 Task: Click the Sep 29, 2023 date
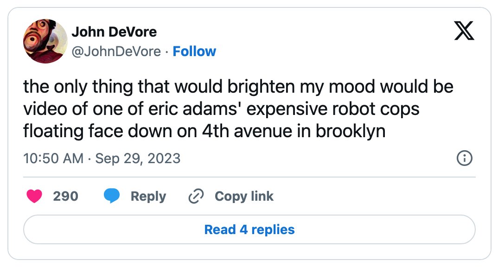point(138,158)
